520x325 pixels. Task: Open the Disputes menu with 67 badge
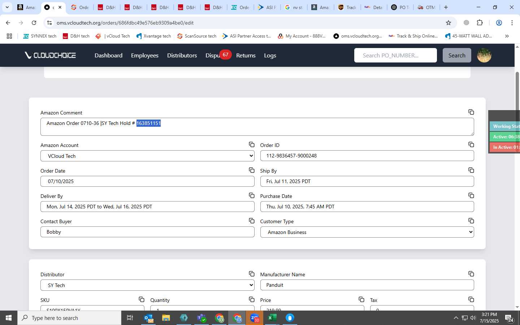click(x=218, y=55)
